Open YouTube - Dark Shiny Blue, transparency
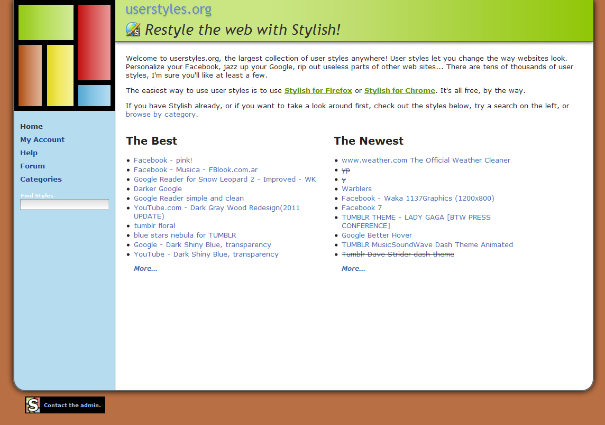The width and height of the screenshot is (605, 425). [x=206, y=254]
